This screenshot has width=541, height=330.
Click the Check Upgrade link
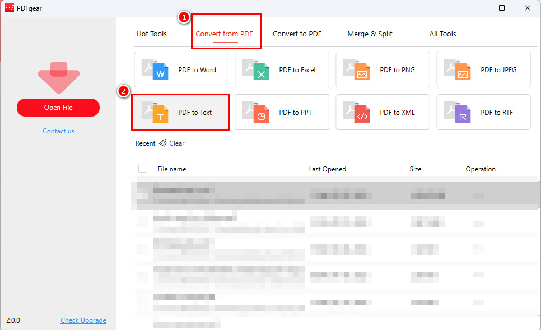(x=83, y=320)
